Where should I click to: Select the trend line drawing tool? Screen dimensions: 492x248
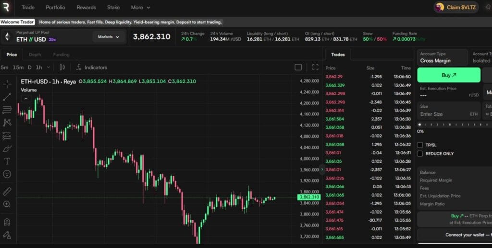tap(7, 97)
